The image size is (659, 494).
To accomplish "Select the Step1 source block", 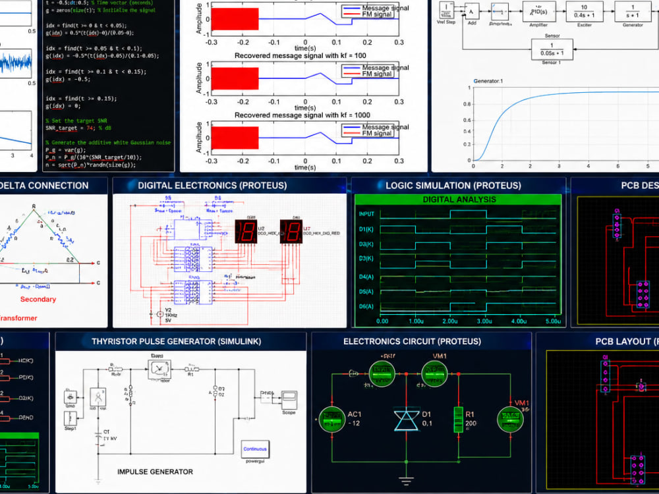I will click(71, 418).
